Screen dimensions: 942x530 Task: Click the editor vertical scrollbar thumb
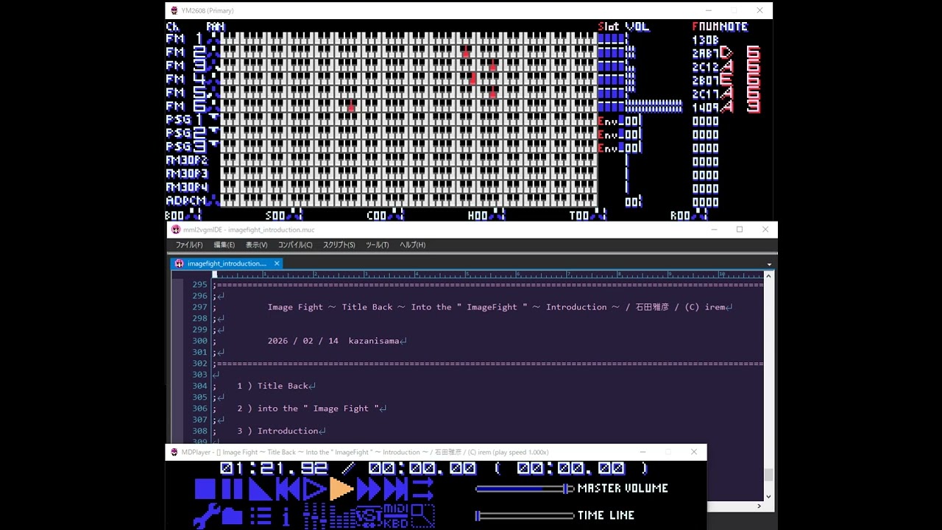768,475
